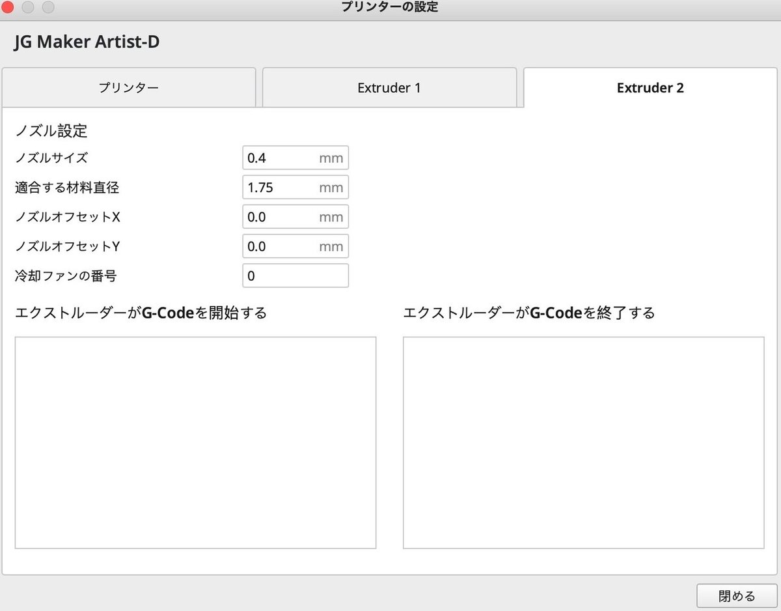The image size is (781, 611).
Task: Click inside the start G-Code text area
Action: (195, 442)
